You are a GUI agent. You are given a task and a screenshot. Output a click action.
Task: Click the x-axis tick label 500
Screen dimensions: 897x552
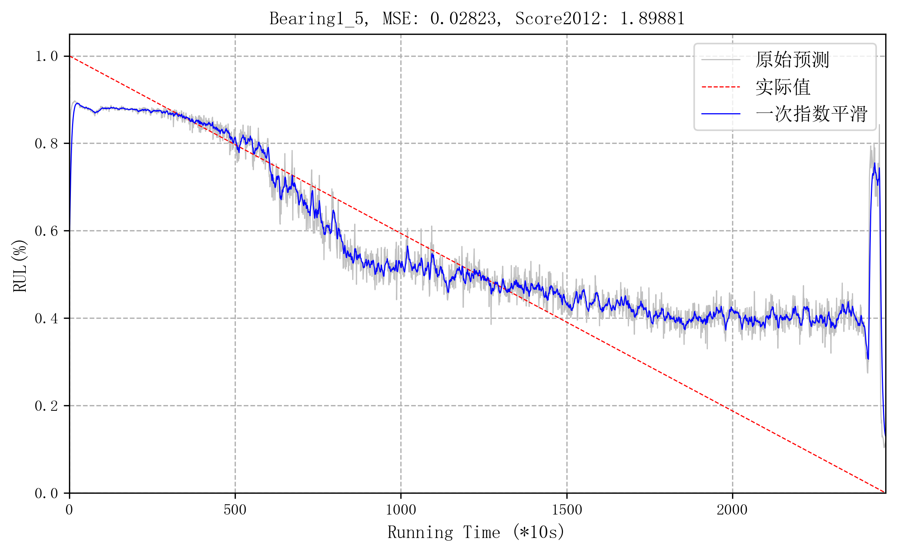pyautogui.click(x=235, y=510)
